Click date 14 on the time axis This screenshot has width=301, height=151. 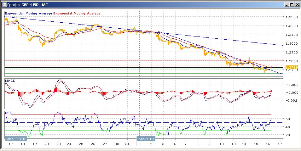click(x=244, y=144)
